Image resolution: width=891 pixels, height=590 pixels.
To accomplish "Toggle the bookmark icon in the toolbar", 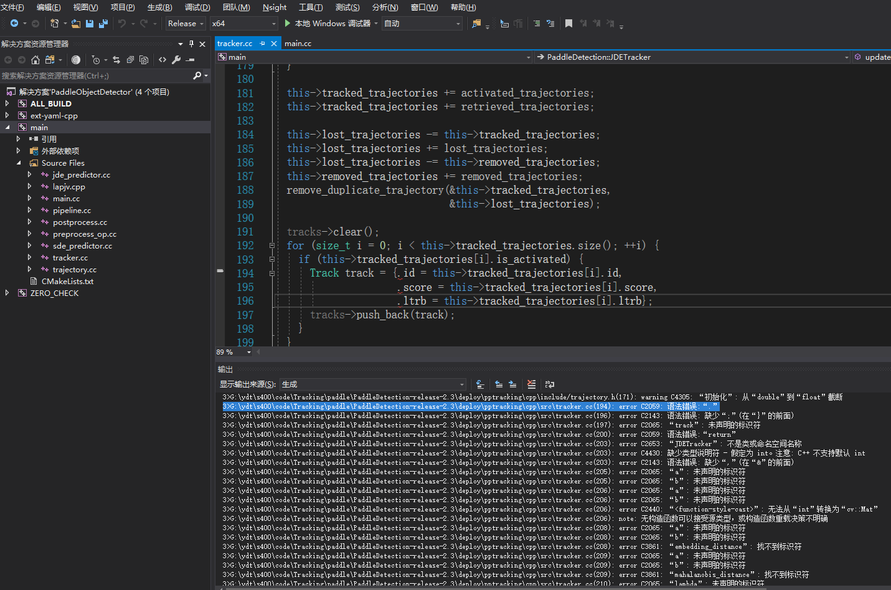I will click(x=568, y=24).
